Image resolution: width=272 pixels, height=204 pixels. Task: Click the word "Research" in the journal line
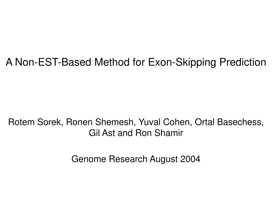click(128, 159)
